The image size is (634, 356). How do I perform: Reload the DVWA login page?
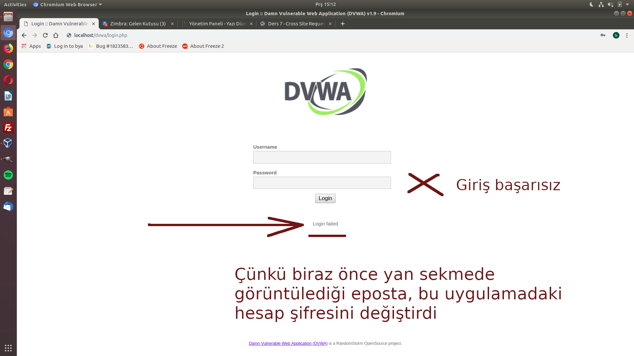[x=45, y=35]
